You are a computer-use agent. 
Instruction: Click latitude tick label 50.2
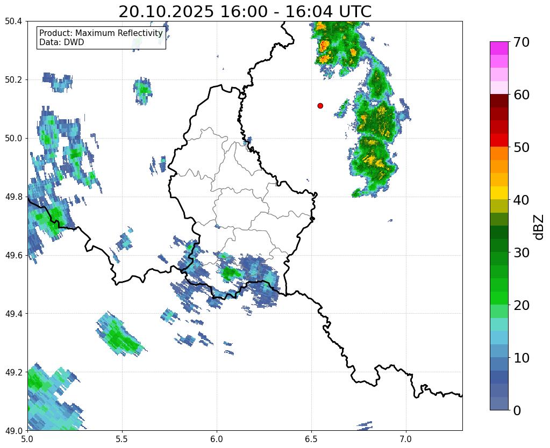(13, 80)
